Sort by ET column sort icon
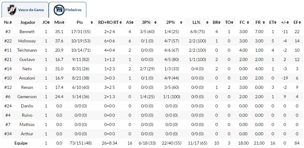 point(275,23)
